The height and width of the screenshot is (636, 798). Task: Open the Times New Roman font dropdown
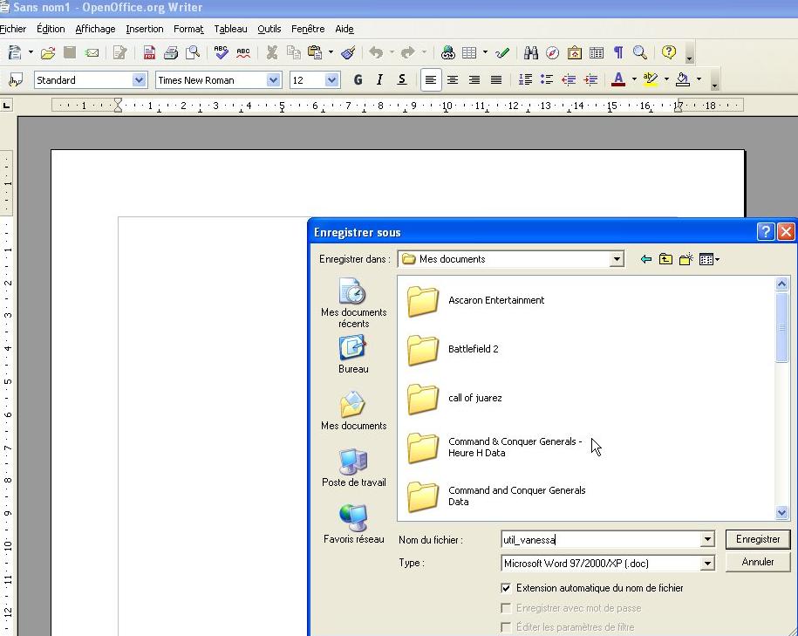point(273,80)
